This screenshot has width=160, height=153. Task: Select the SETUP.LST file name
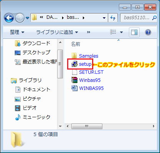tap(91, 72)
